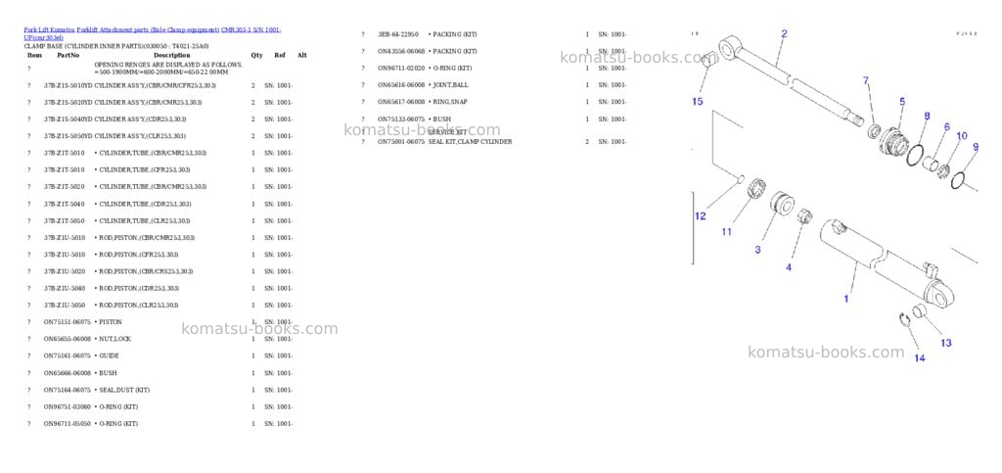
Task: Select part number ON65616-06008
Action: coord(400,85)
